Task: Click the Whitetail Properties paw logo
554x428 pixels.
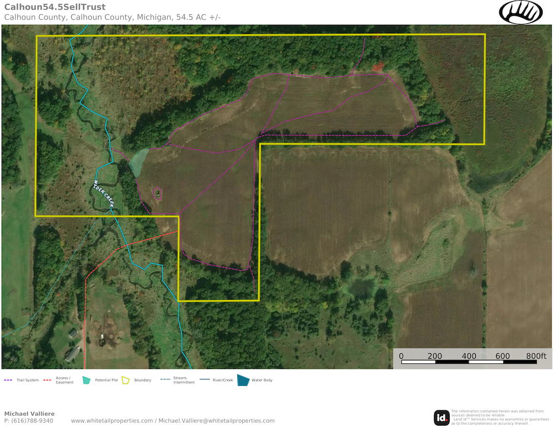Action: point(521,12)
